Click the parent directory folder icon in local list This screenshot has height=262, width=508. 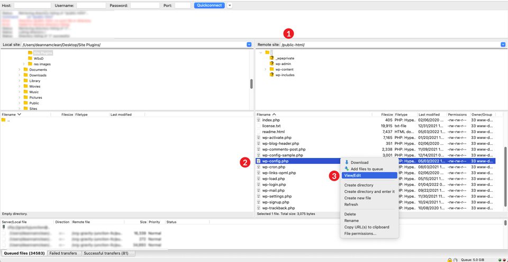(x=3, y=120)
